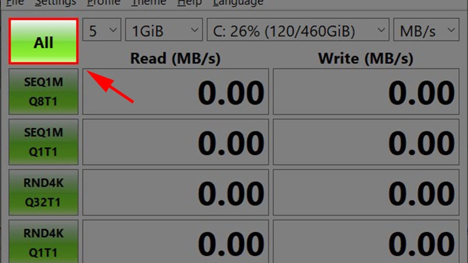Open the Help menu
Screen dimensions: 468x263
(x=190, y=3)
